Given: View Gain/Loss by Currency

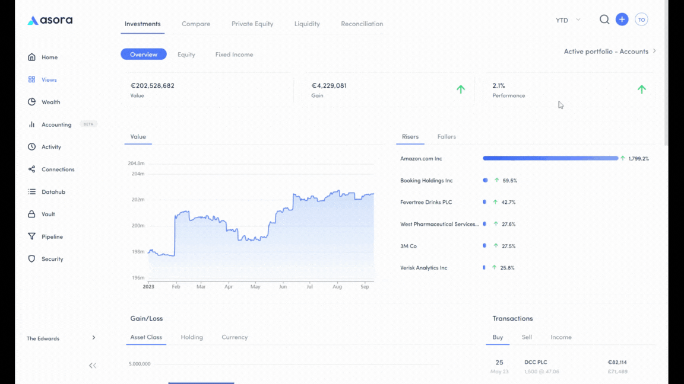Looking at the screenshot, I should [235, 337].
